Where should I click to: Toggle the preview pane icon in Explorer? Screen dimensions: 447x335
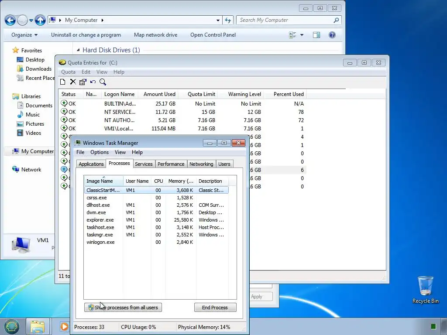pyautogui.click(x=316, y=35)
